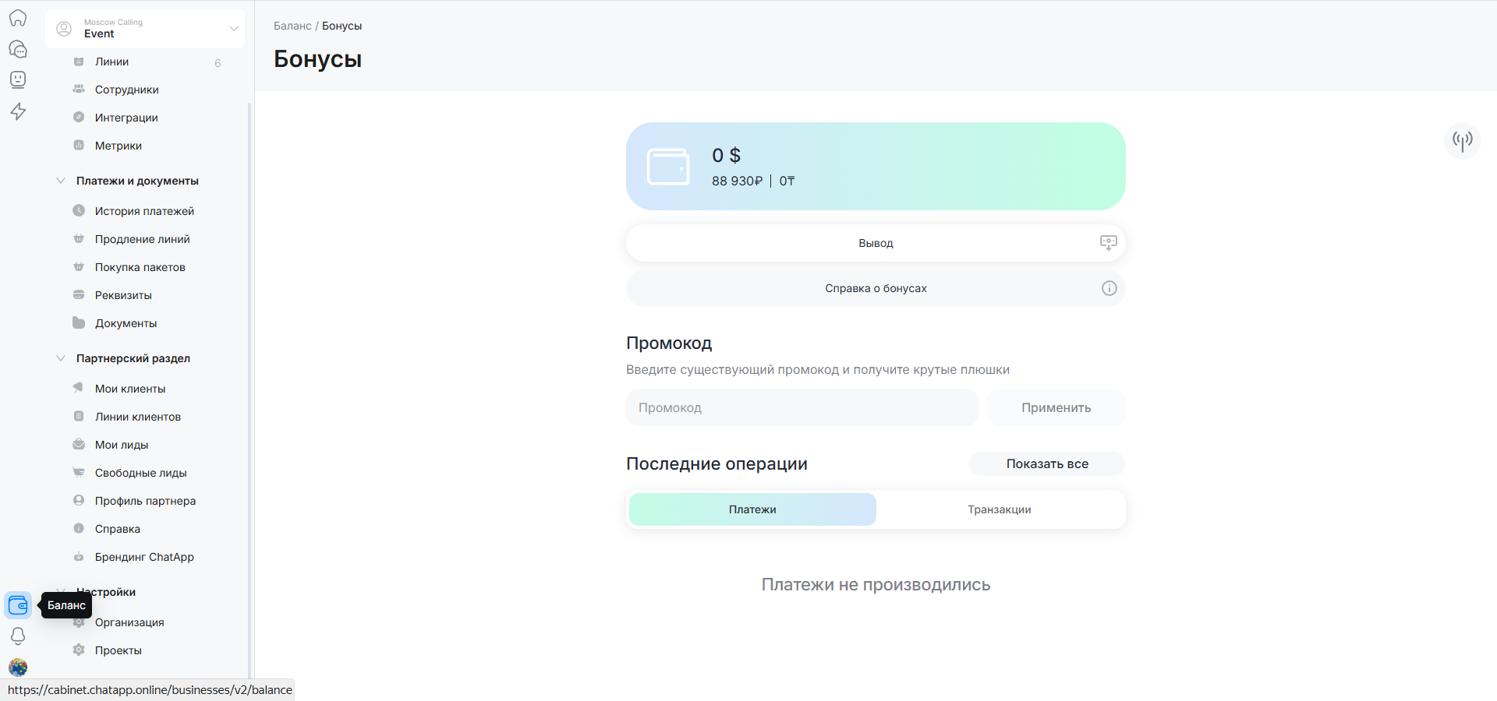Viewport: 1497px width, 701px height.
Task: Collapse the Платежи и документы section
Action: 61,181
